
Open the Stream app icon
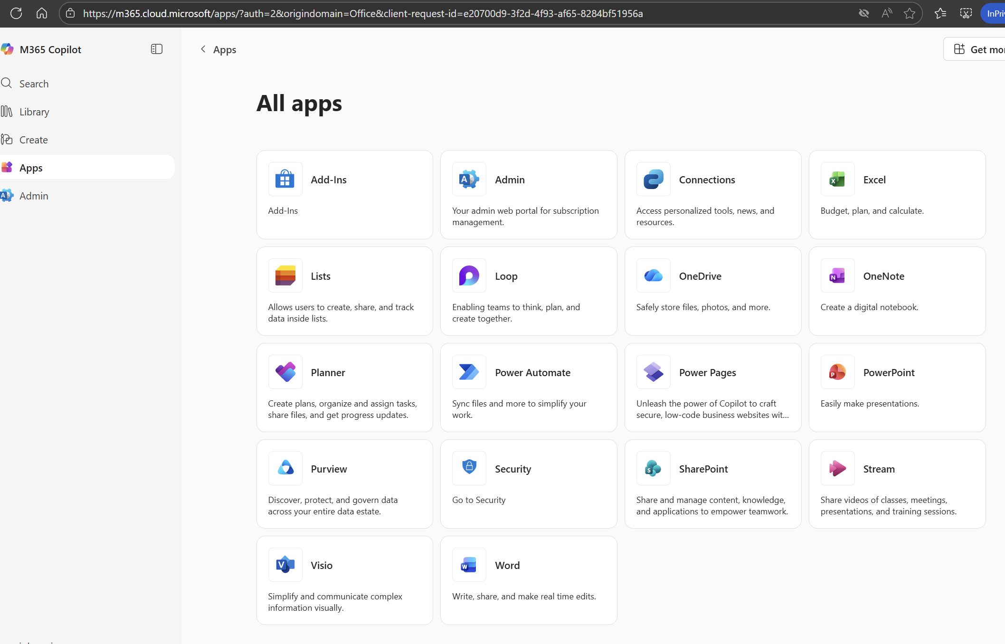click(x=837, y=469)
